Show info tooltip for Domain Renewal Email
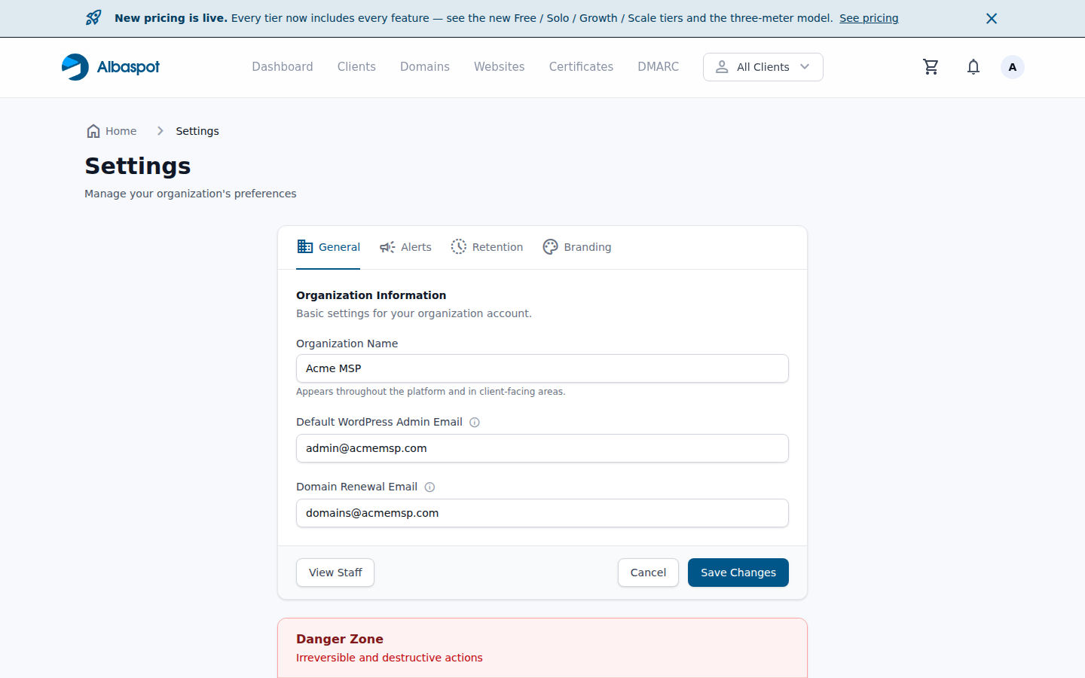The width and height of the screenshot is (1085, 678). pos(429,487)
